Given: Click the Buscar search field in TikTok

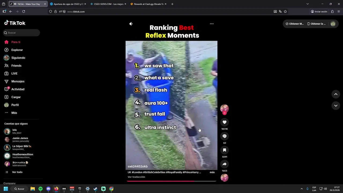Looking at the screenshot, I should (21, 33).
